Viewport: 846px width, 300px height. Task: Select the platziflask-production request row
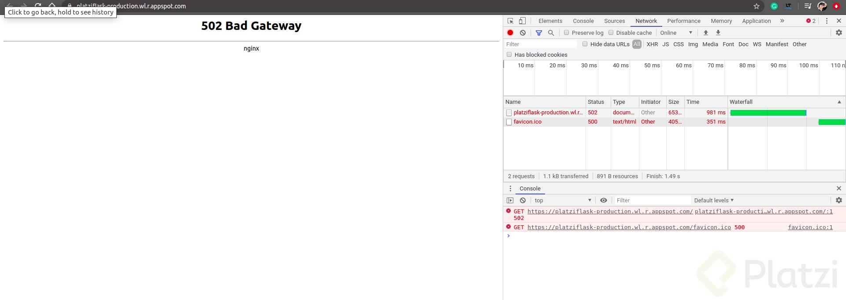[x=674, y=113]
